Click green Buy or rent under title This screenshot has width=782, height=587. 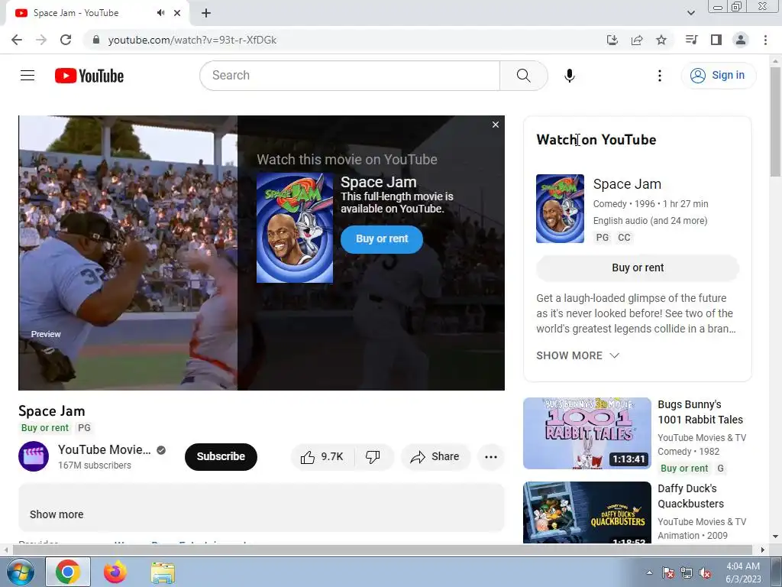(45, 428)
